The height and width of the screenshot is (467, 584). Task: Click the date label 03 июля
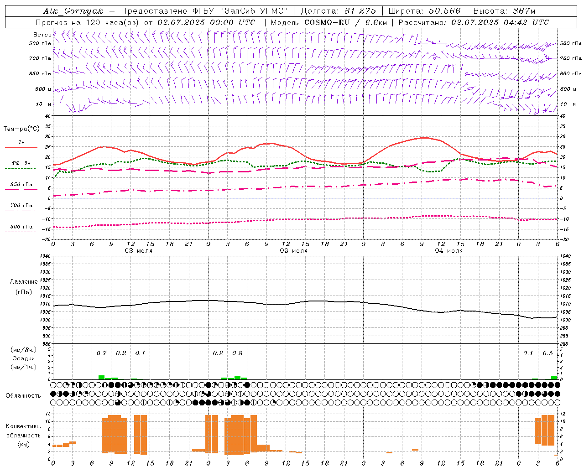[294, 251]
